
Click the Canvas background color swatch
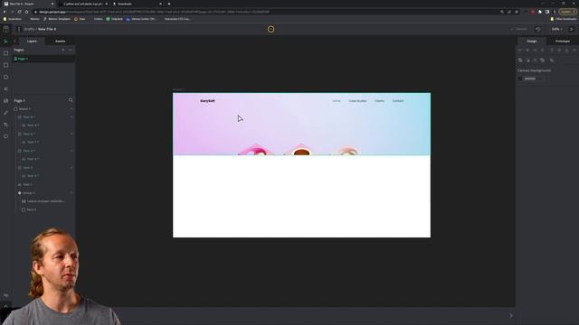pyautogui.click(x=521, y=79)
